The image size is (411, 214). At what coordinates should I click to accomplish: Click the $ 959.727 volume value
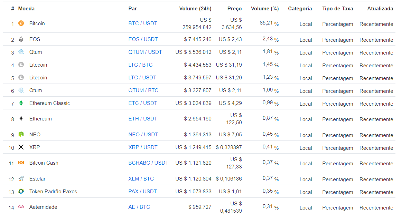pos(200,207)
